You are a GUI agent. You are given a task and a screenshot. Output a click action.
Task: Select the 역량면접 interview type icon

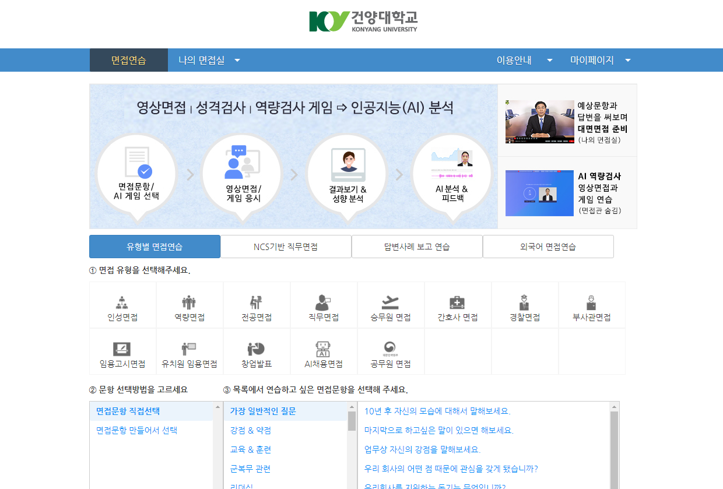click(x=189, y=304)
